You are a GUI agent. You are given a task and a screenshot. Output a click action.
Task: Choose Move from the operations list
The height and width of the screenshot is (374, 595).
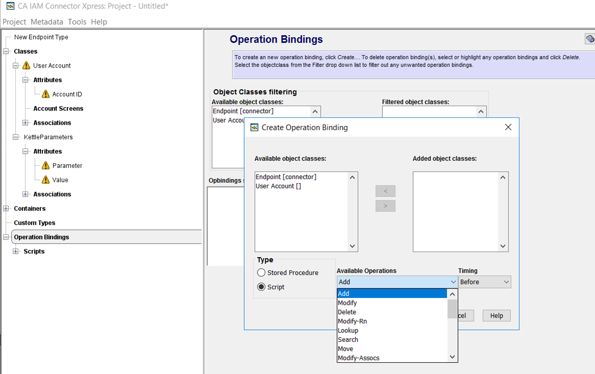(392, 348)
